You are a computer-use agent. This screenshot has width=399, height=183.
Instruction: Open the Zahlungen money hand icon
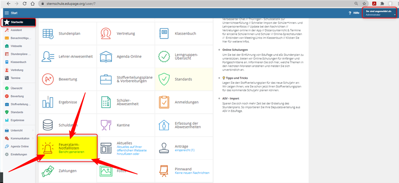click(48, 171)
